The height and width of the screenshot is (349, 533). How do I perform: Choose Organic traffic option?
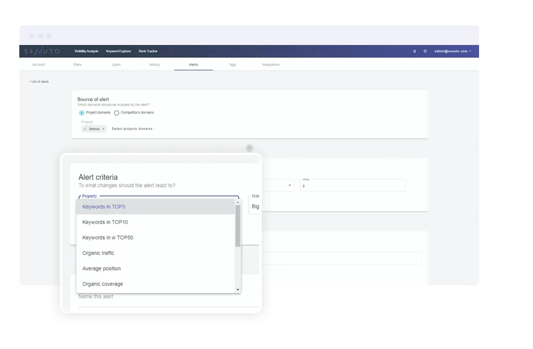pos(156,253)
